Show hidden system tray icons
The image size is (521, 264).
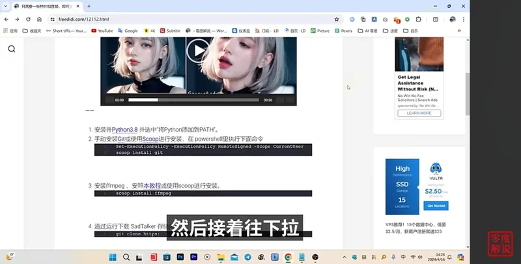tap(345, 257)
